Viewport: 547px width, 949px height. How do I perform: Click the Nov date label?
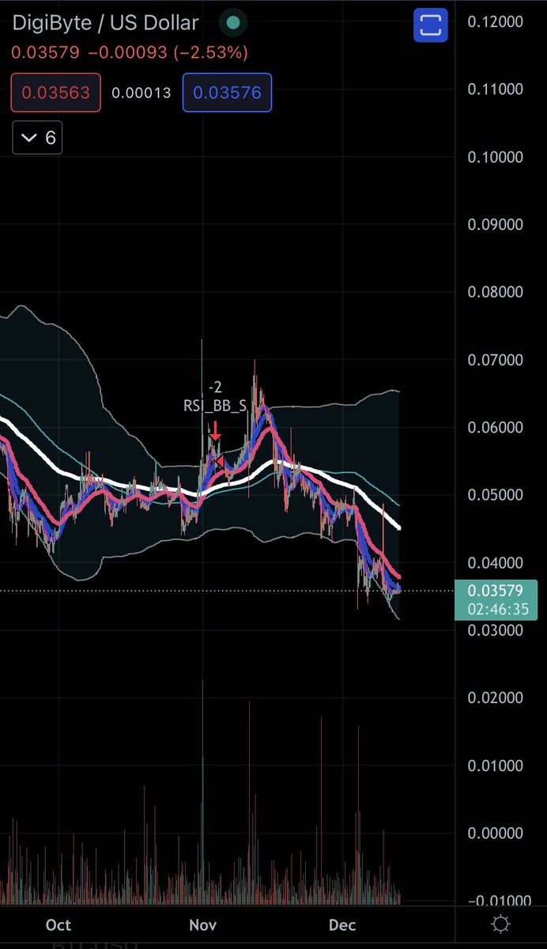(203, 924)
